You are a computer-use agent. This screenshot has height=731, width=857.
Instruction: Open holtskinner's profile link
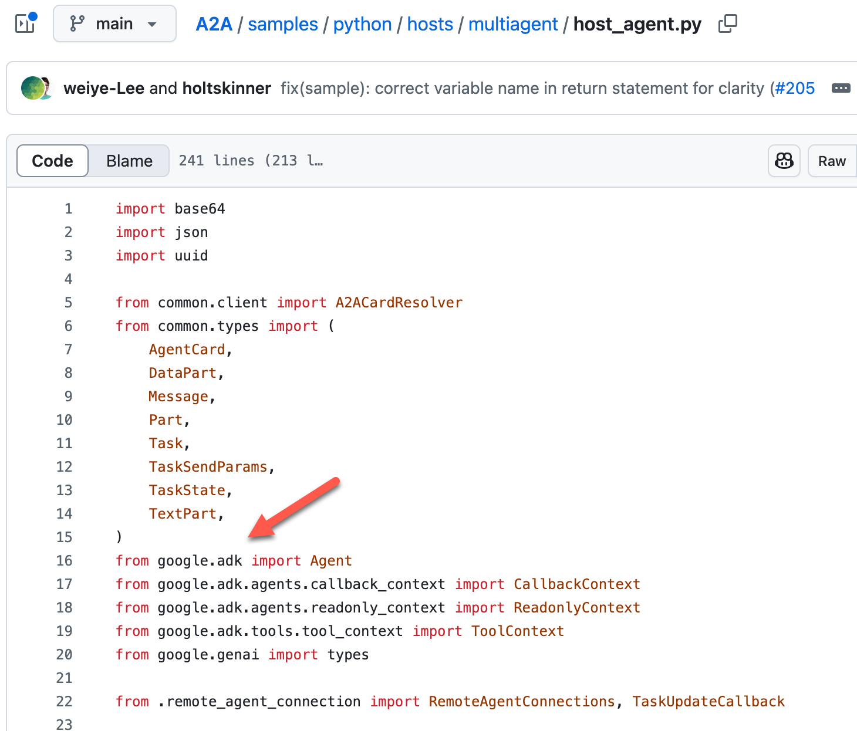coord(227,88)
